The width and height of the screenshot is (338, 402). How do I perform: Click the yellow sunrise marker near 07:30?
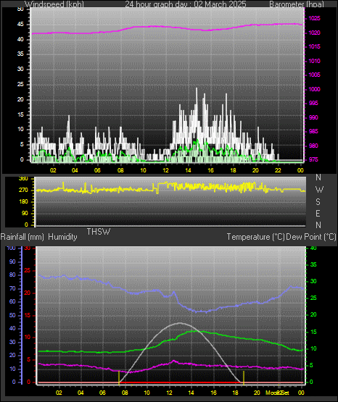(x=119, y=377)
